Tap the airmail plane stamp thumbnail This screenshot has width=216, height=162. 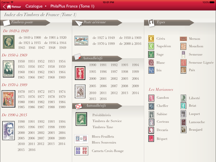click(81, 41)
